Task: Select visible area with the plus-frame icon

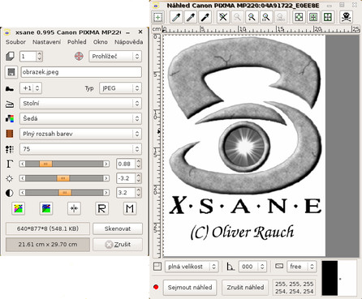Action: click(x=158, y=17)
